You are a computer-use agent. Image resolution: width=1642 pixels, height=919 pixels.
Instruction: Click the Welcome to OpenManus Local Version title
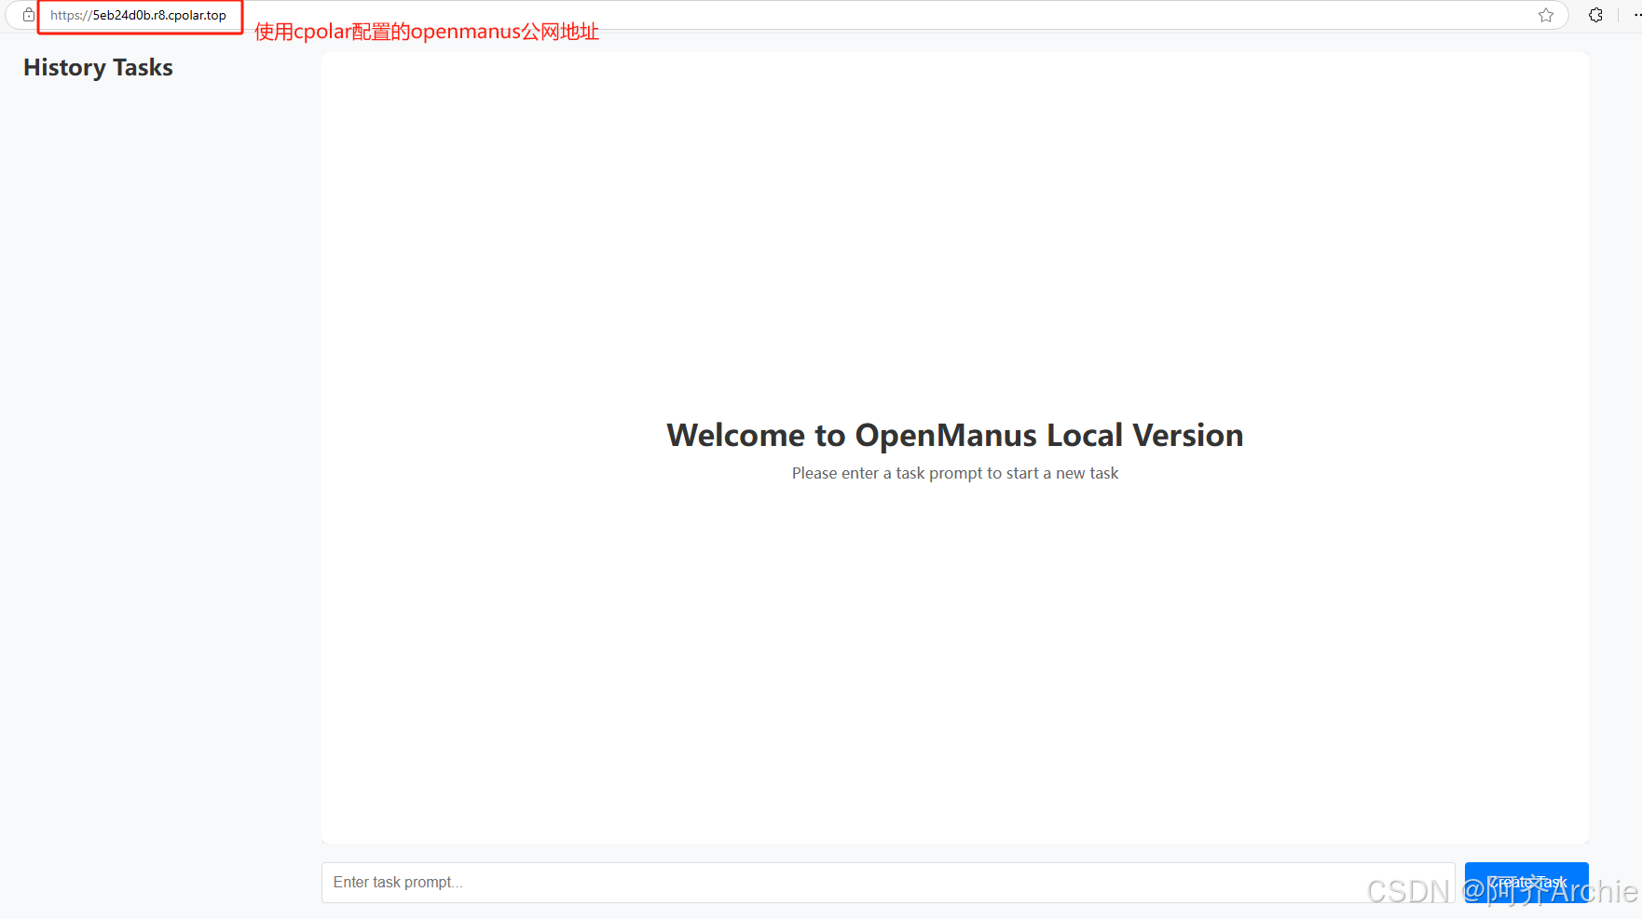954,435
